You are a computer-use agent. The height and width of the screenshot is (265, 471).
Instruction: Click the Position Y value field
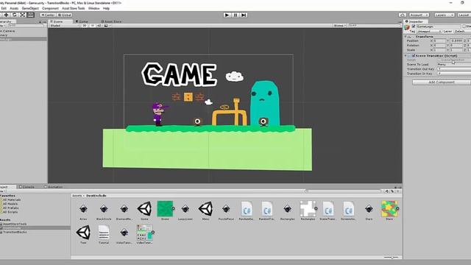457,41
